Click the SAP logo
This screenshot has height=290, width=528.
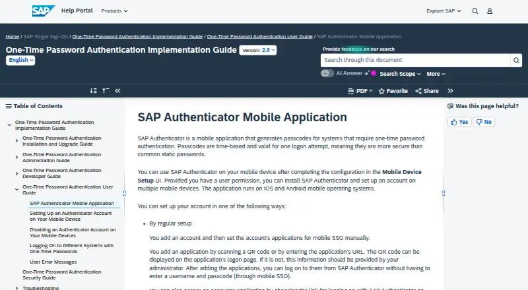pyautogui.click(x=44, y=11)
